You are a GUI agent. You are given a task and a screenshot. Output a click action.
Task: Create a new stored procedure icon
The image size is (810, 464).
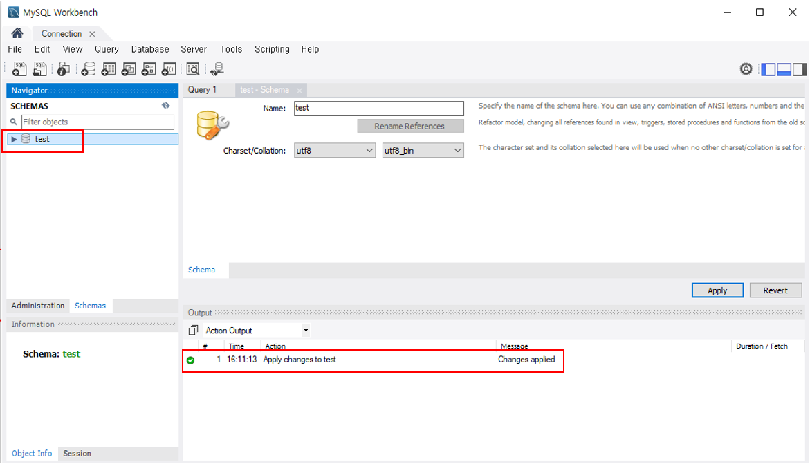point(149,68)
